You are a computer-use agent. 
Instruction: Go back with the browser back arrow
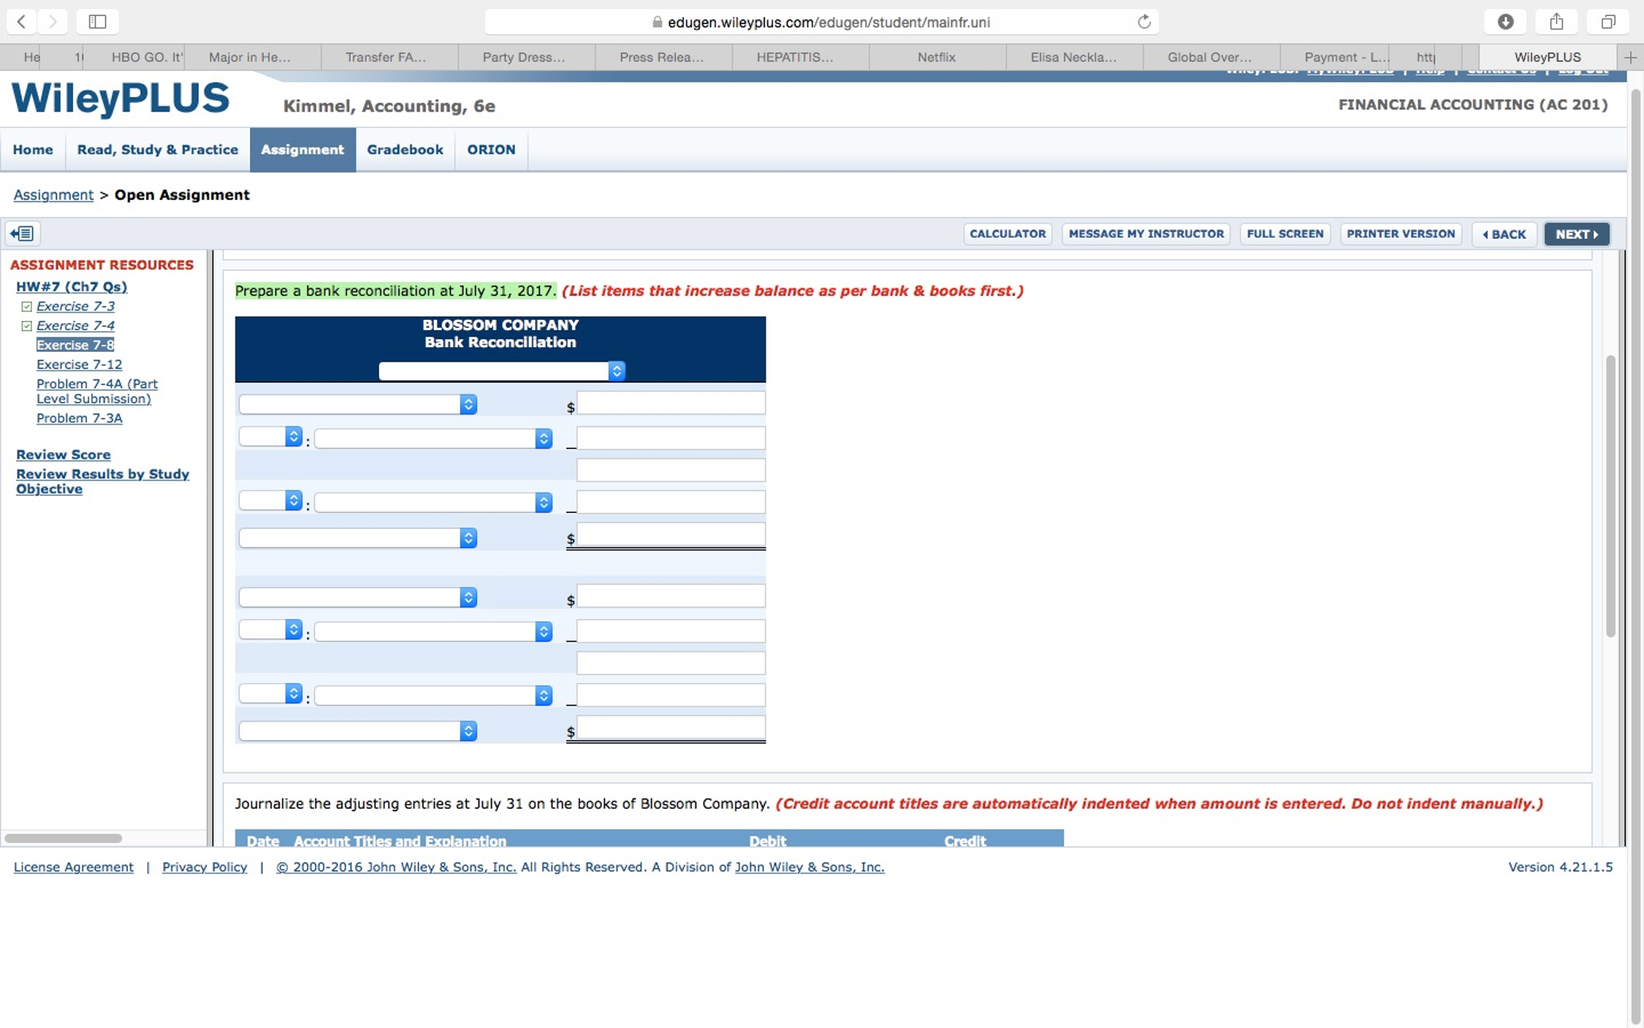(22, 22)
